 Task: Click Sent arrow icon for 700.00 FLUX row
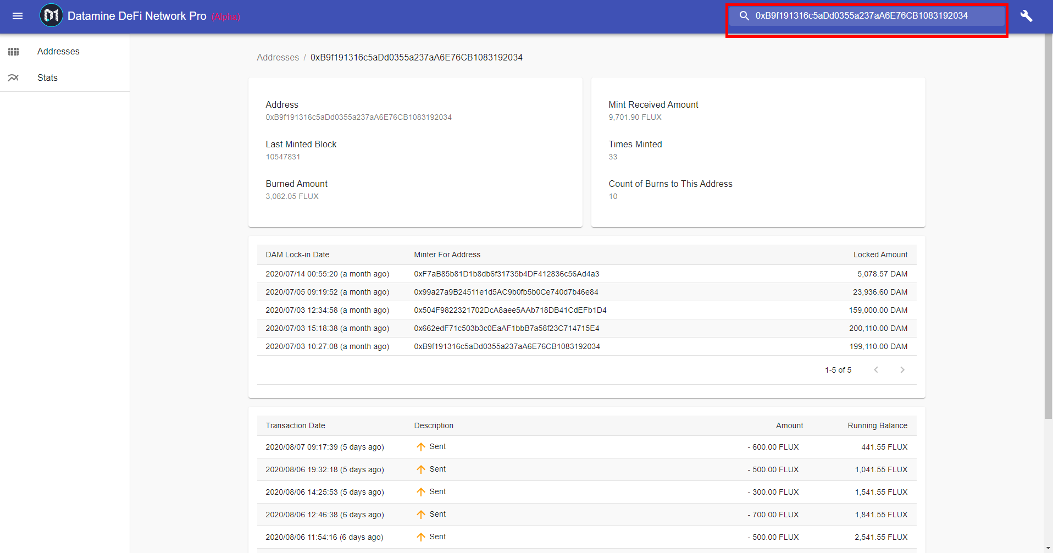coord(421,515)
